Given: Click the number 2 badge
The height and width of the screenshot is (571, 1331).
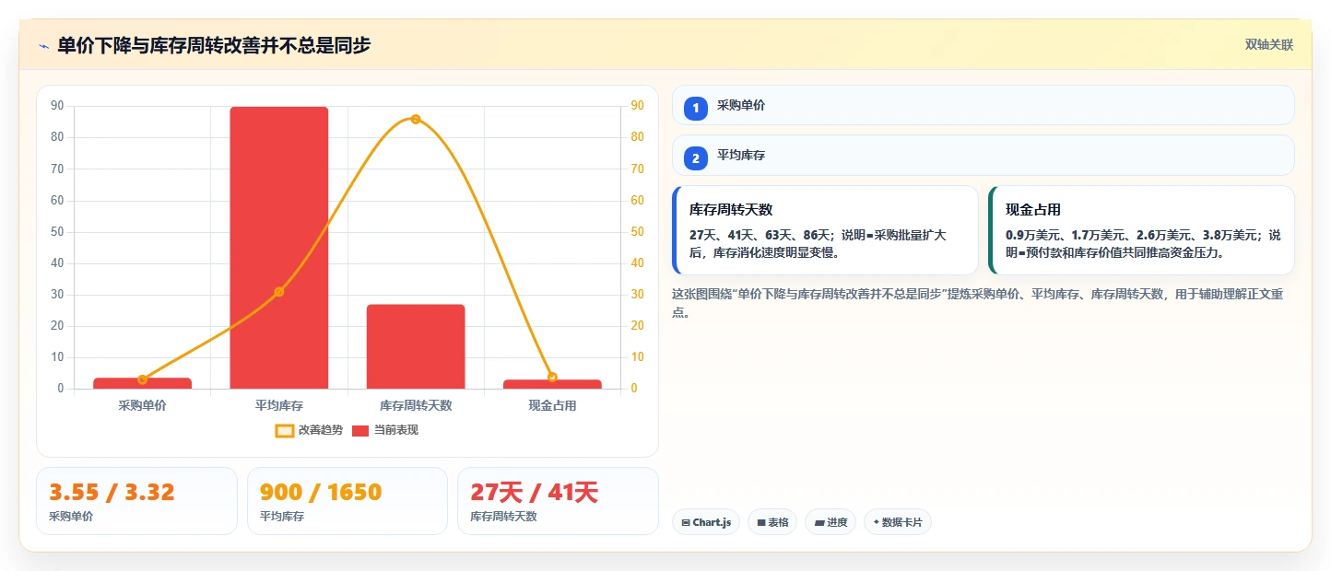Looking at the screenshot, I should tap(696, 158).
